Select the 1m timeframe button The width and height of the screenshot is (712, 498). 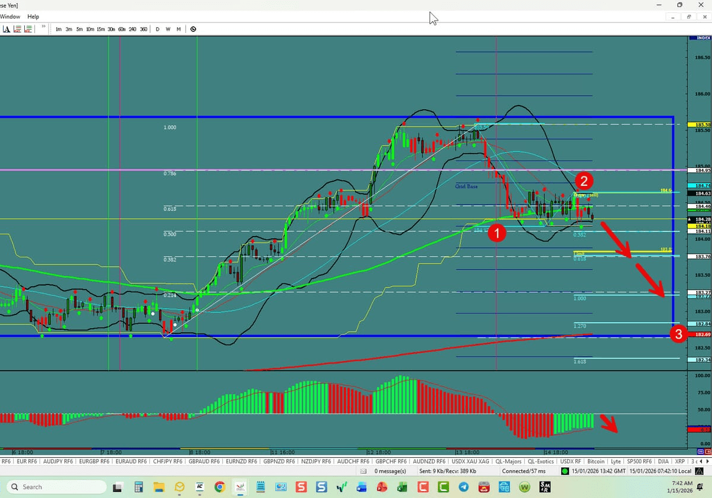click(58, 29)
